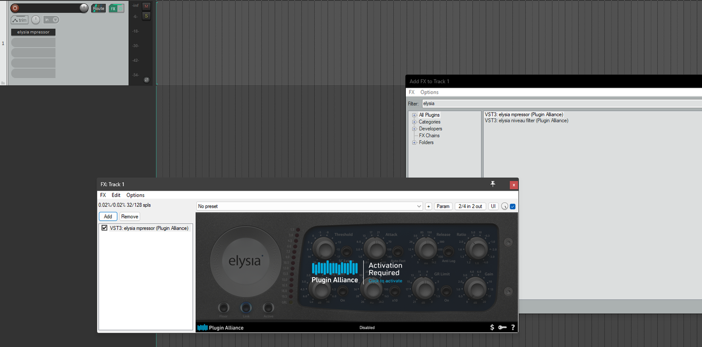Click the Remove FX button
This screenshot has width=702, height=347.
point(129,216)
